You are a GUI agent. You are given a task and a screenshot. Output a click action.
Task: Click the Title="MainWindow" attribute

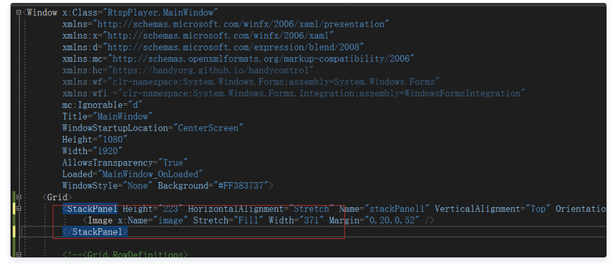tap(108, 116)
